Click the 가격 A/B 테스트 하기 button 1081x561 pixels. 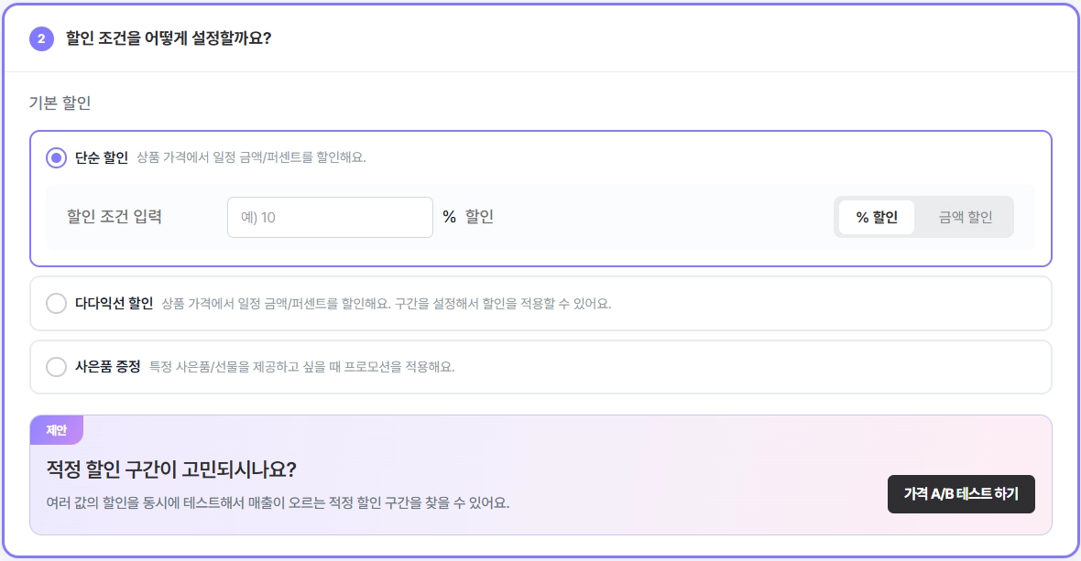tap(961, 493)
